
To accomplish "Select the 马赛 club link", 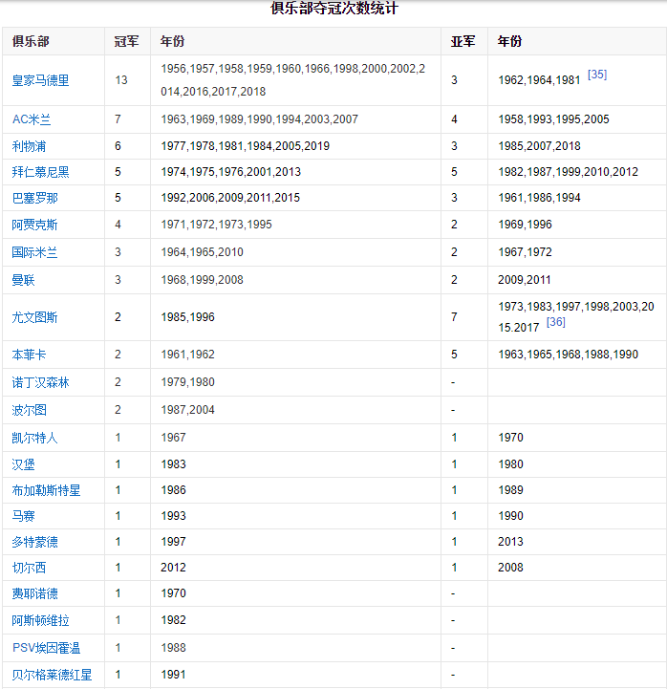I will pyautogui.click(x=23, y=516).
